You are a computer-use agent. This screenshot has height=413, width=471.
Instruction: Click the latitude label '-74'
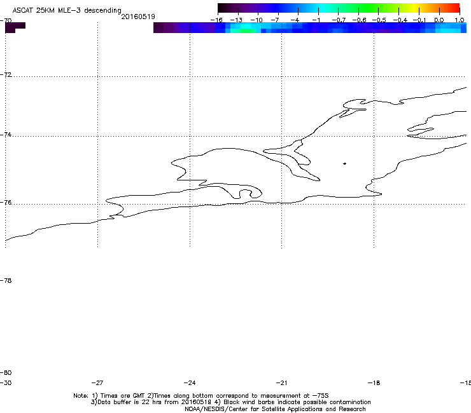6,134
